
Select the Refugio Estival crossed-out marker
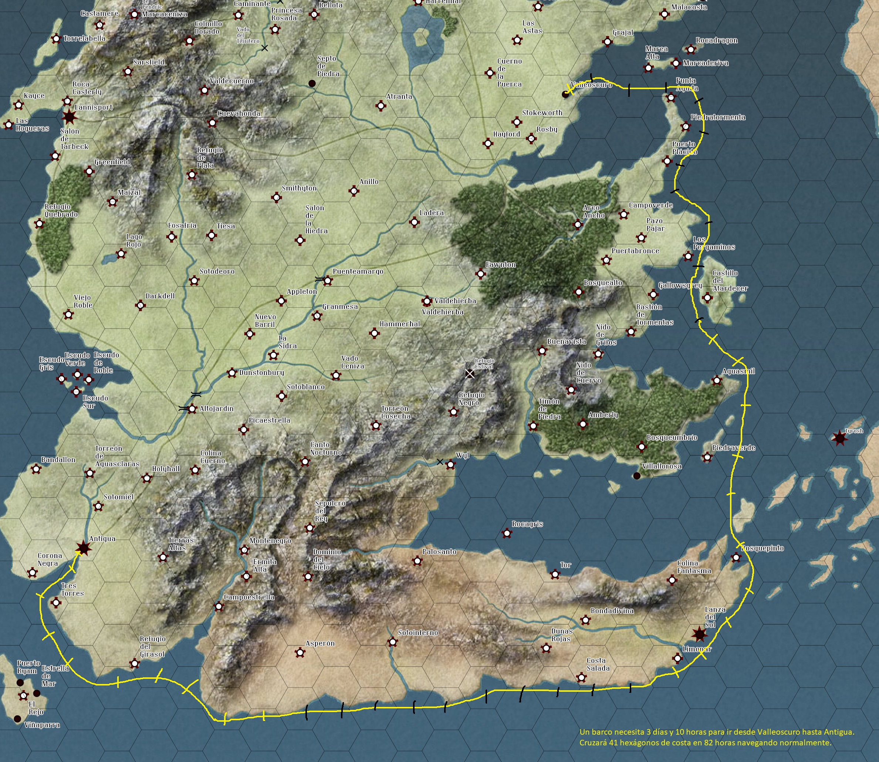point(470,374)
